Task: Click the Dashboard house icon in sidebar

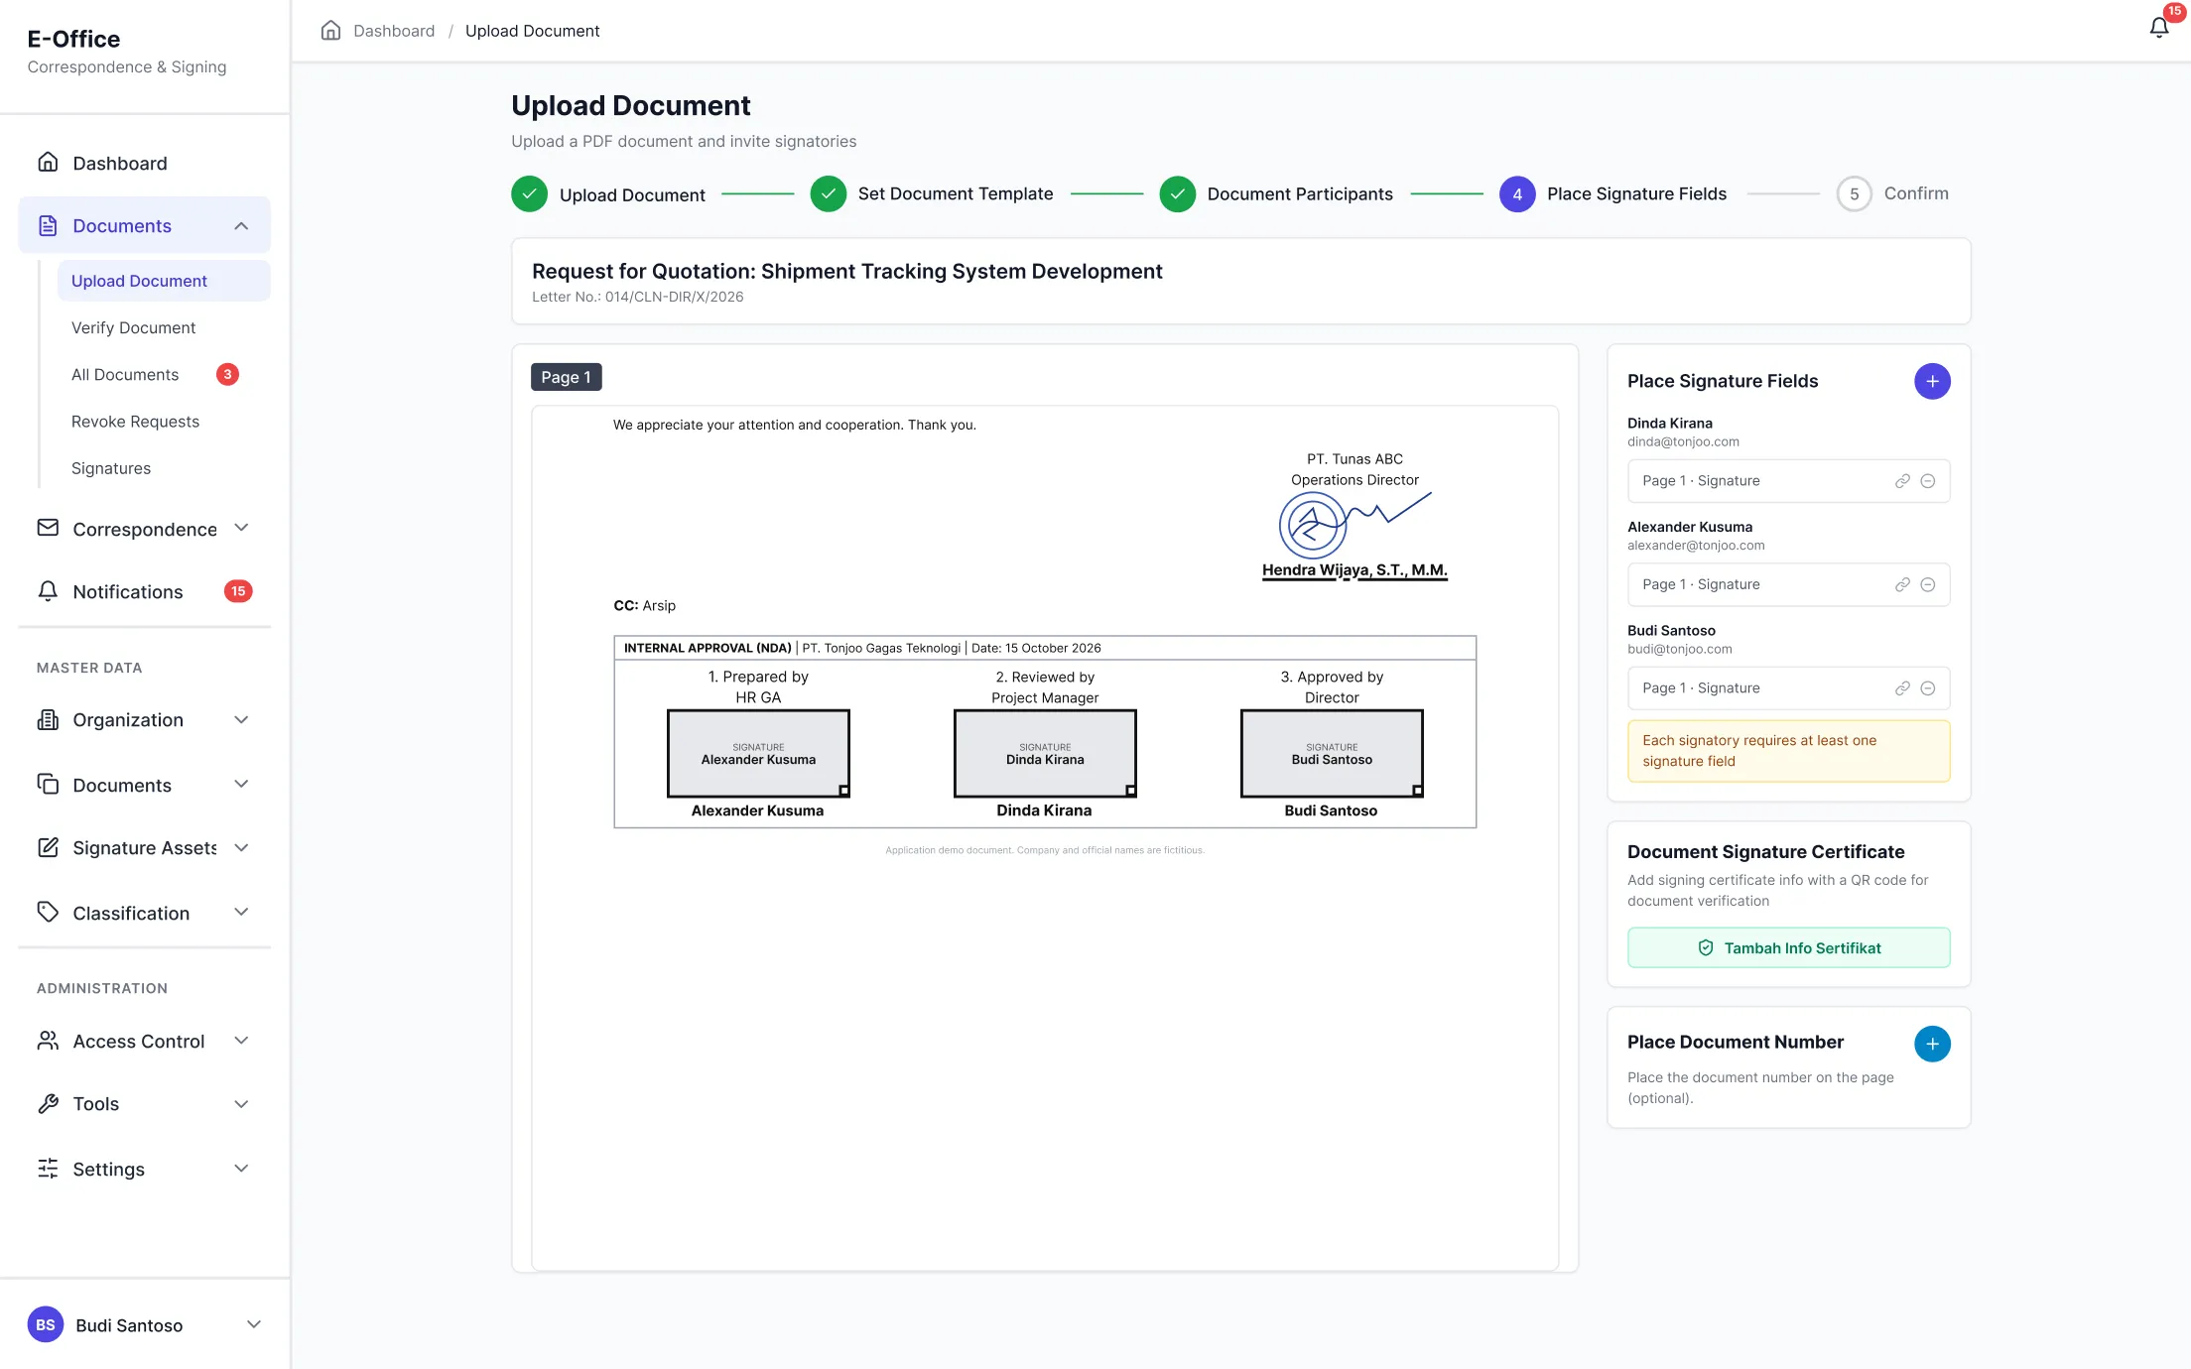Action: (48, 162)
